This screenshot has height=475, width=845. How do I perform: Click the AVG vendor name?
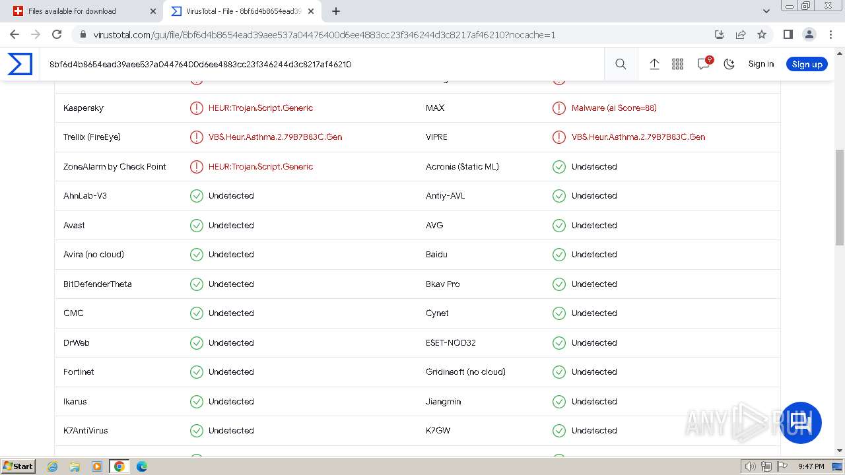(434, 226)
